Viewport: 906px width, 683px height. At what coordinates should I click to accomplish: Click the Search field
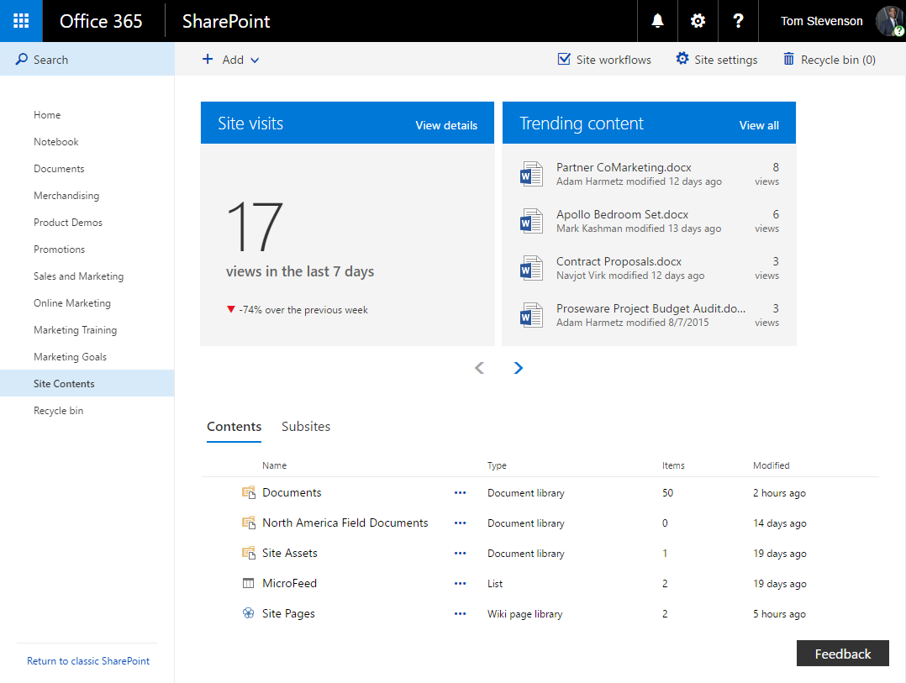pos(87,59)
